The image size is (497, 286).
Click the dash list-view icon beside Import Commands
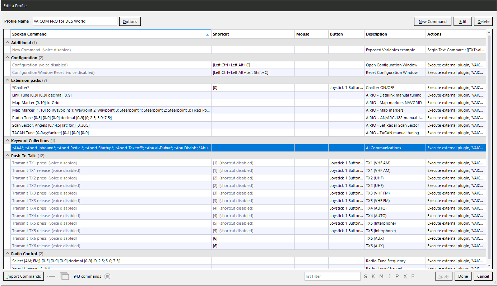point(52,276)
